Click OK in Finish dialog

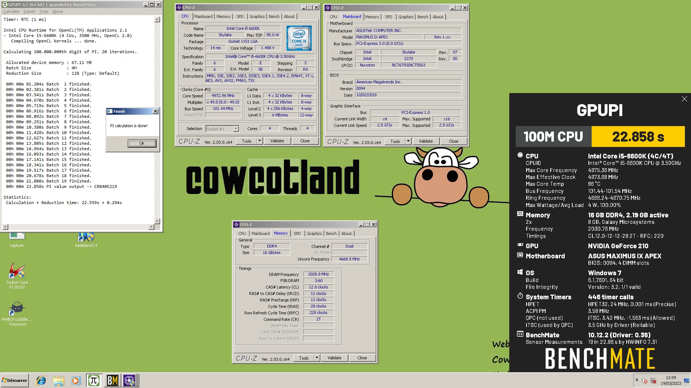[x=142, y=143]
